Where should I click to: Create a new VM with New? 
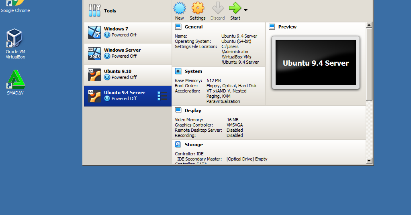click(x=179, y=11)
